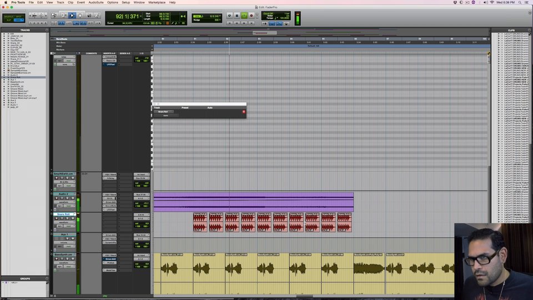Open Audio 2 waveform track view dropdown

pos(64,202)
